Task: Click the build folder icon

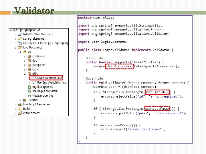Action: coord(20,109)
